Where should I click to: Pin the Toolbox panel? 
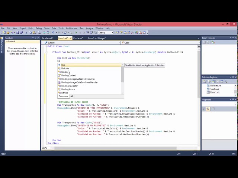pos(36,38)
